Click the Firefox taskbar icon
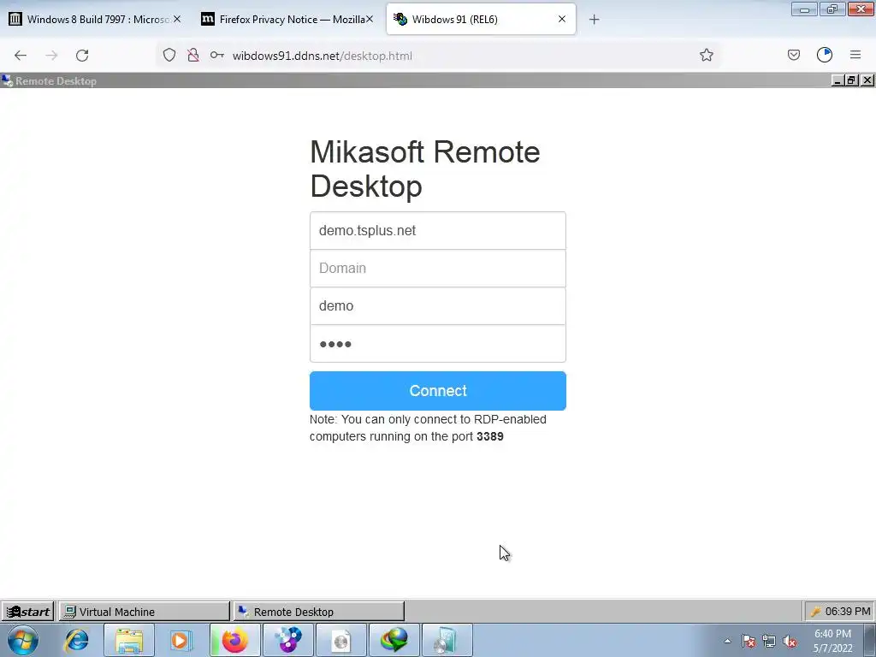This screenshot has width=876, height=657. [x=235, y=640]
